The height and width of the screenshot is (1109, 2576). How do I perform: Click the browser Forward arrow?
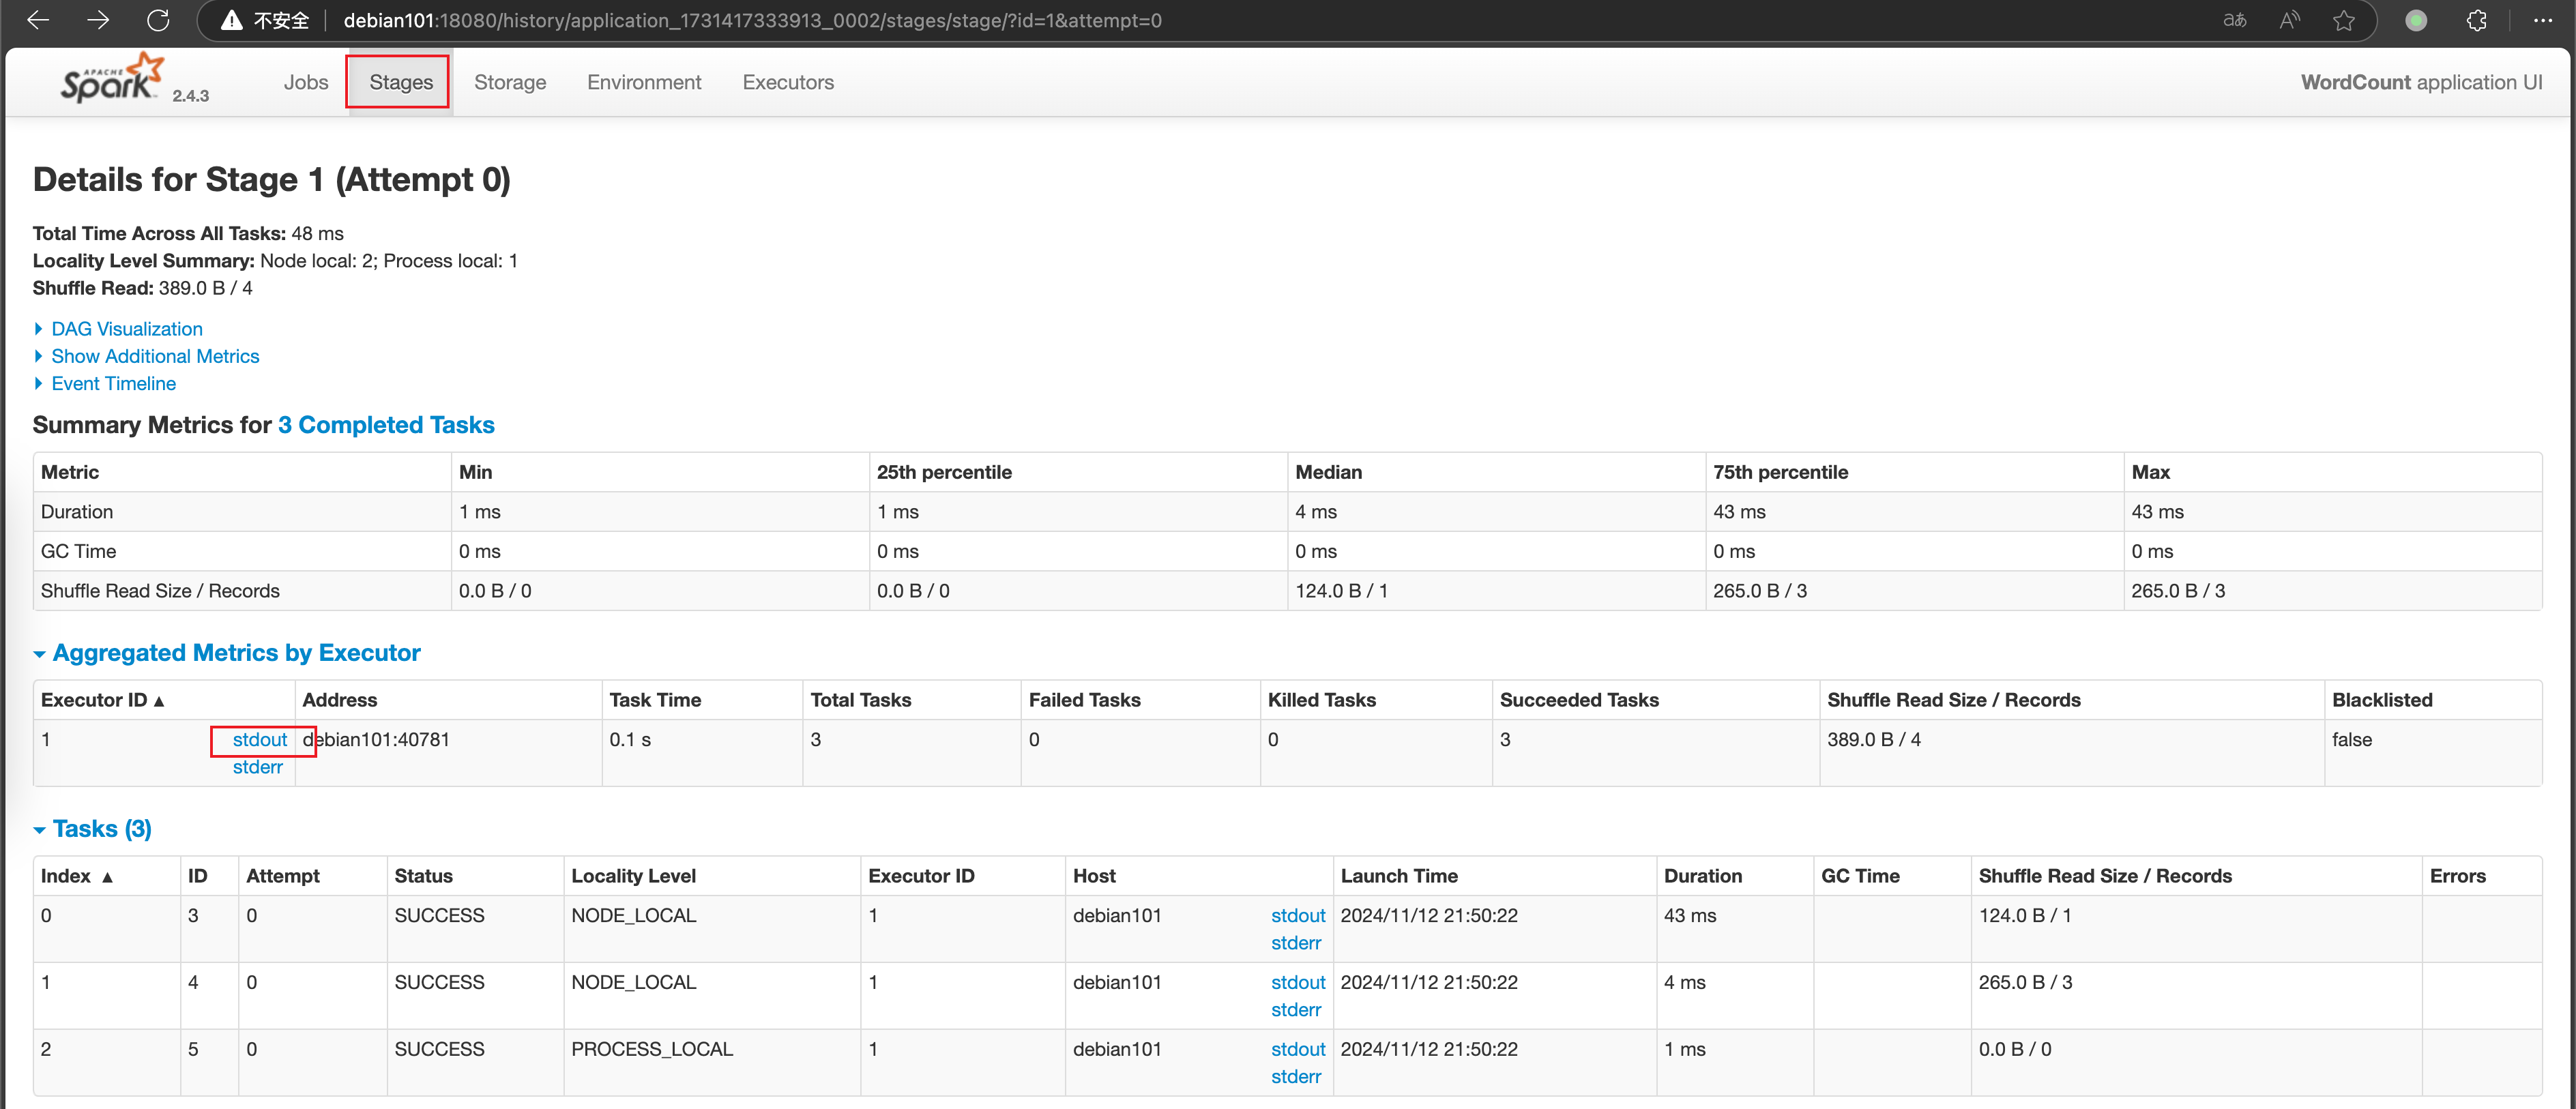[98, 20]
